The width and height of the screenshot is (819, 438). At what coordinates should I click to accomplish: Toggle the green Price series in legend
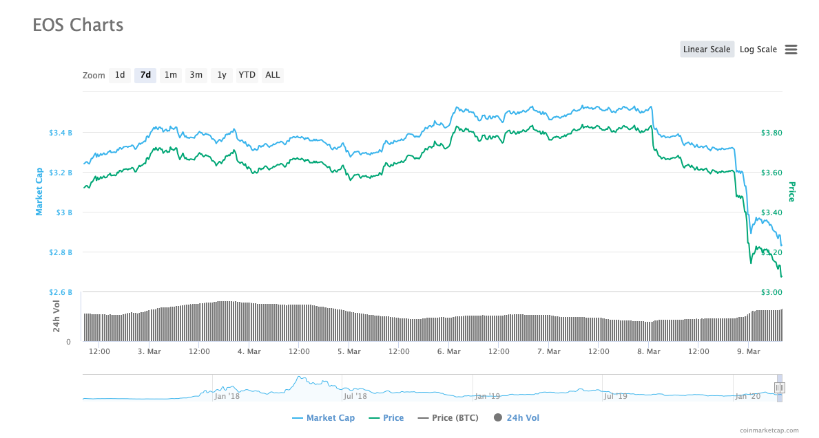(386, 417)
